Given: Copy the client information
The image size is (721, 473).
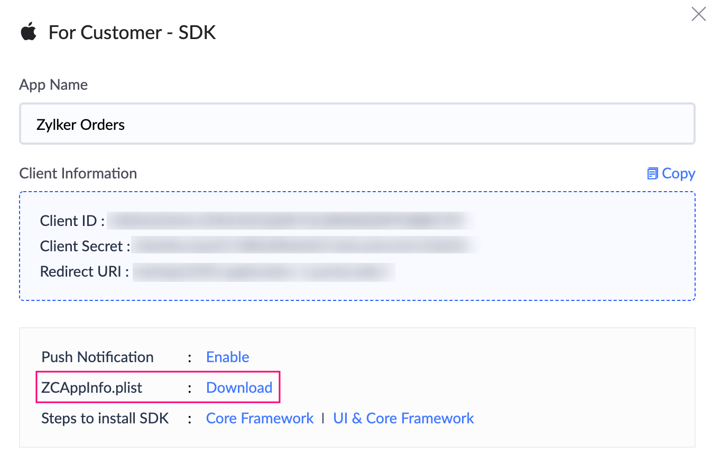Looking at the screenshot, I should coord(671,173).
